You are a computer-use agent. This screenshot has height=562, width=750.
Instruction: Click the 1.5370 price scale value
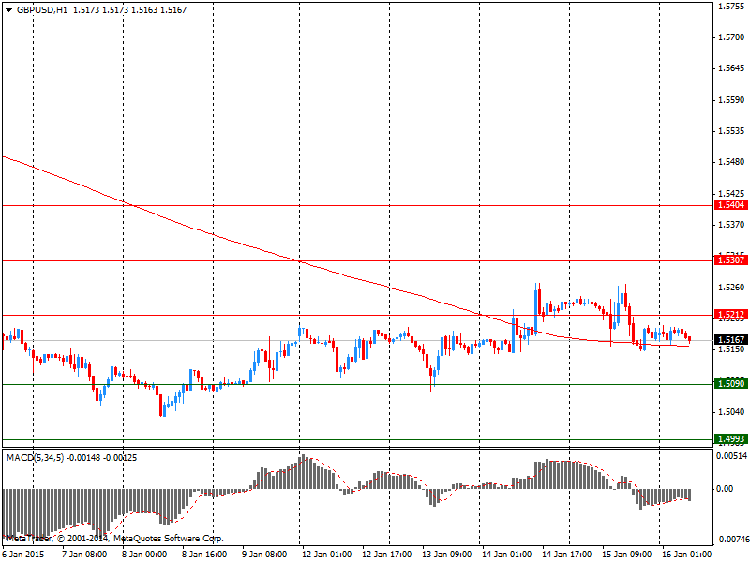coord(732,225)
